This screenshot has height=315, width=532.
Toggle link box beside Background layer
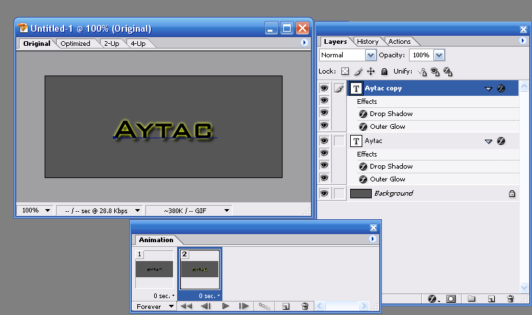pos(339,194)
